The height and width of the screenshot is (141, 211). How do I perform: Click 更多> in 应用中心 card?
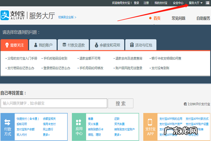pos(117,135)
